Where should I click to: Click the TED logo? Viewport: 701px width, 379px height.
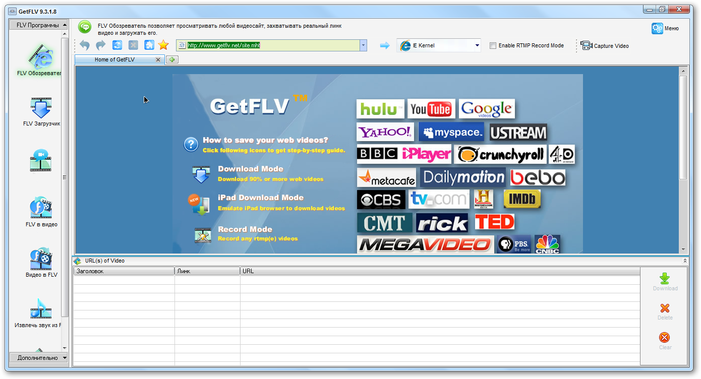(494, 222)
